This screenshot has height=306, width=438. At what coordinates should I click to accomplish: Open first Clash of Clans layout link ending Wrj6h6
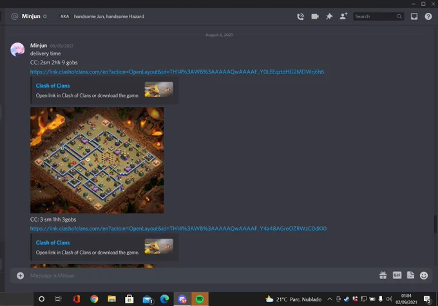point(177,72)
